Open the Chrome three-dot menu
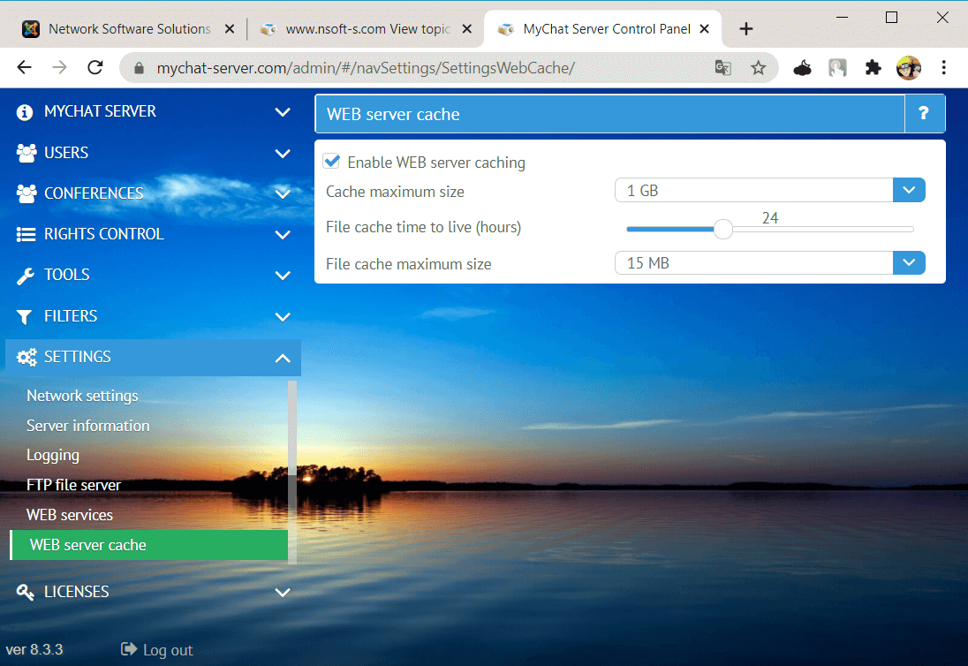 (x=944, y=67)
